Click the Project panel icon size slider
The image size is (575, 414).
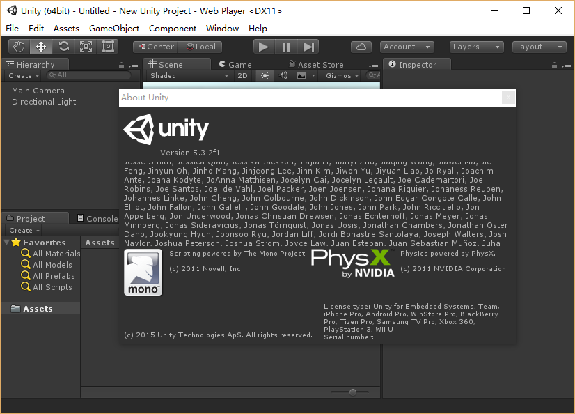(x=354, y=392)
